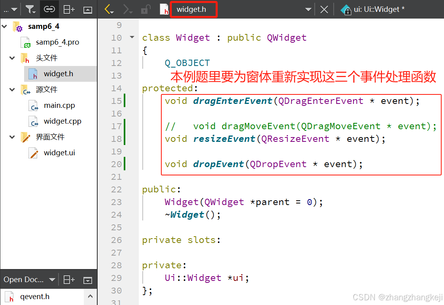Collapse the samp6_4 project node
The image size is (444, 305).
pos(4,26)
